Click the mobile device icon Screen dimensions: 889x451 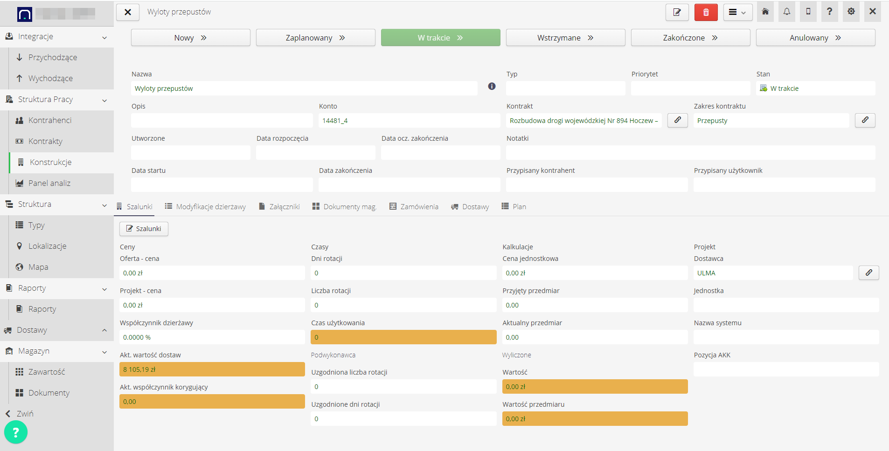click(x=808, y=12)
